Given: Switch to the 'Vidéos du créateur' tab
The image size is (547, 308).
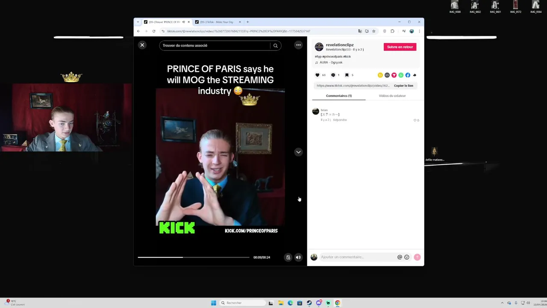Looking at the screenshot, I should coord(392,96).
